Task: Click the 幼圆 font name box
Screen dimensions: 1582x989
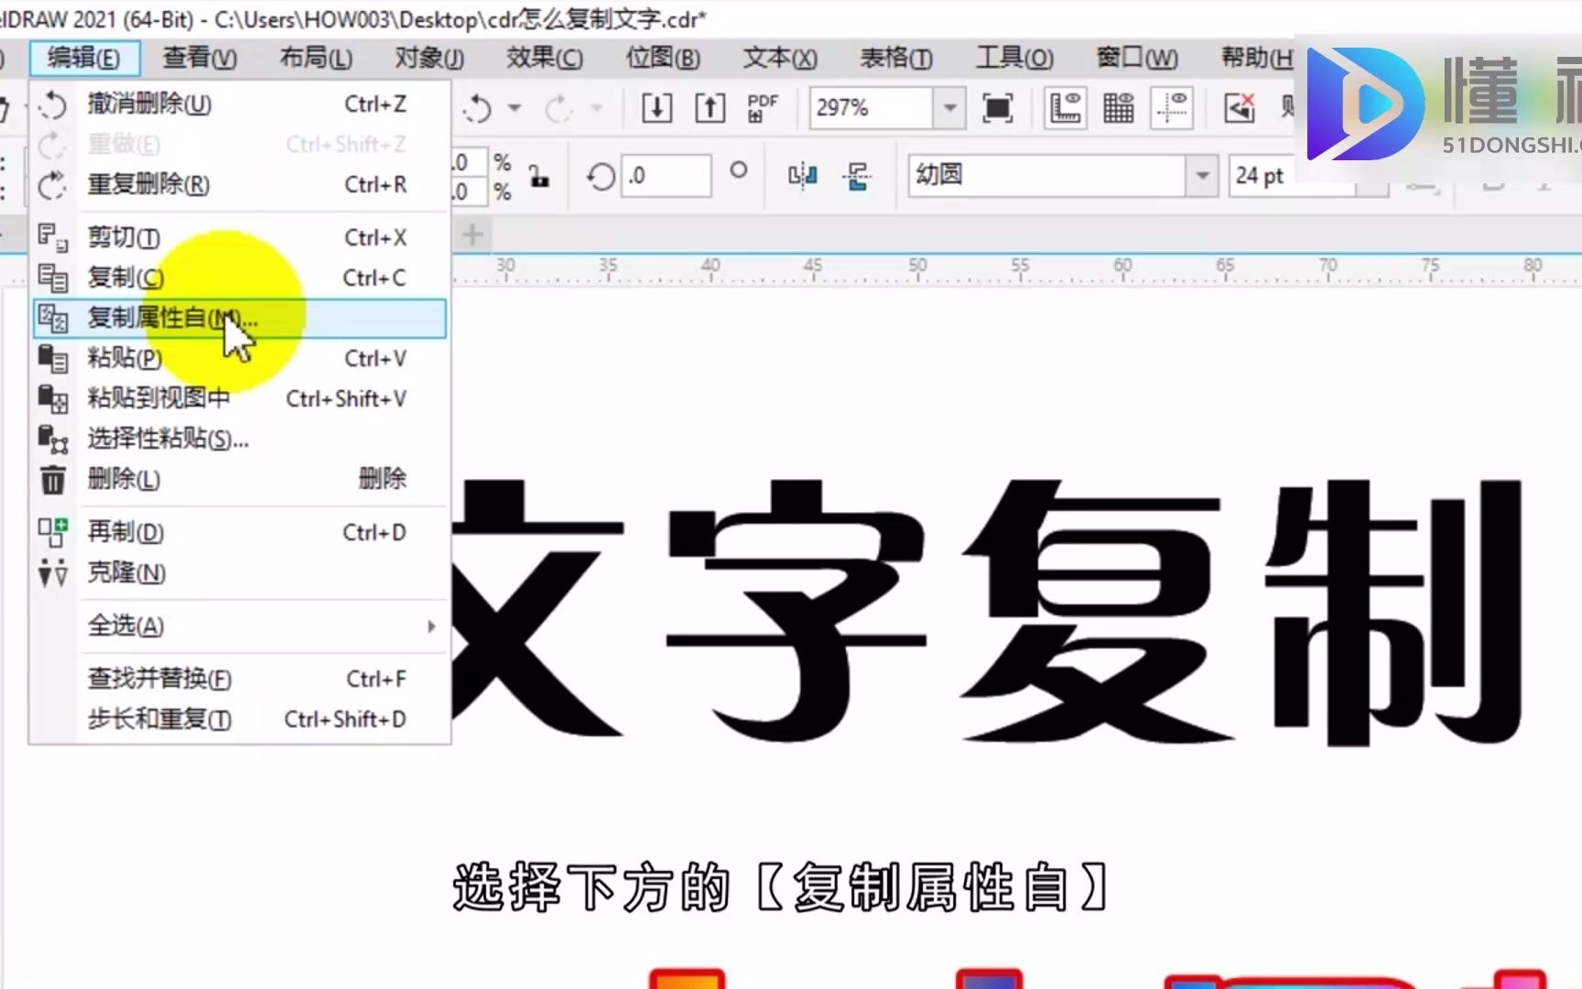Action: (1046, 176)
